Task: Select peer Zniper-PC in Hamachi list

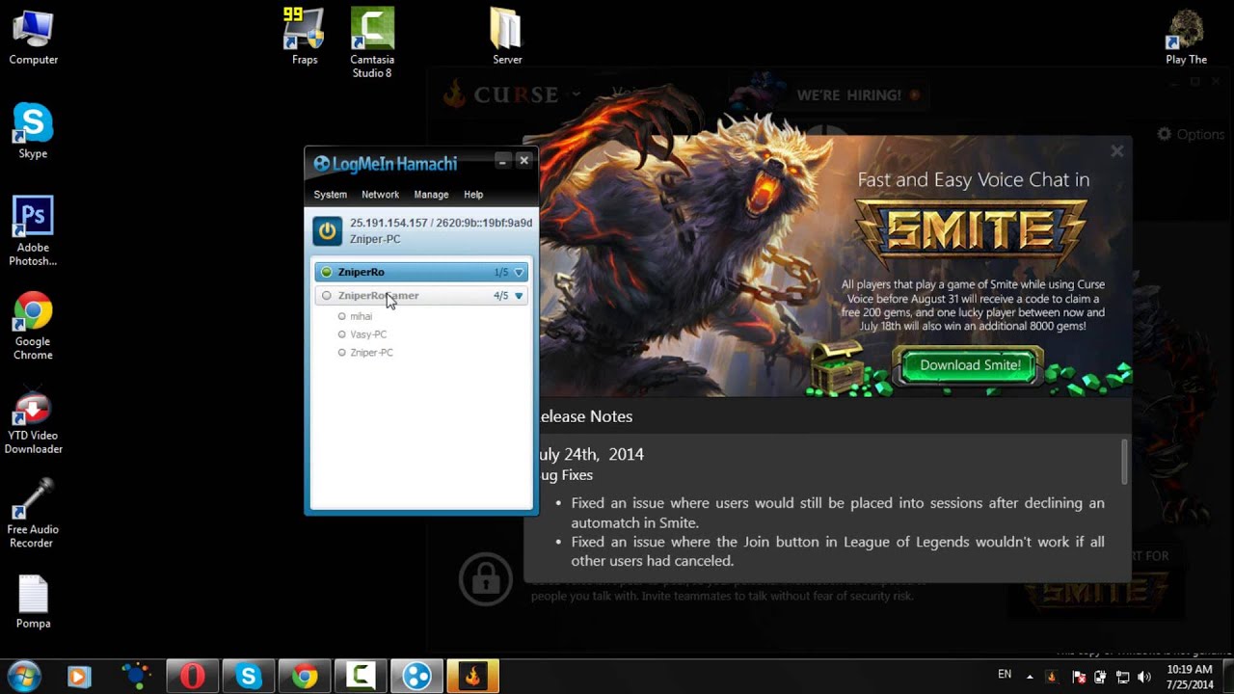Action: point(371,353)
